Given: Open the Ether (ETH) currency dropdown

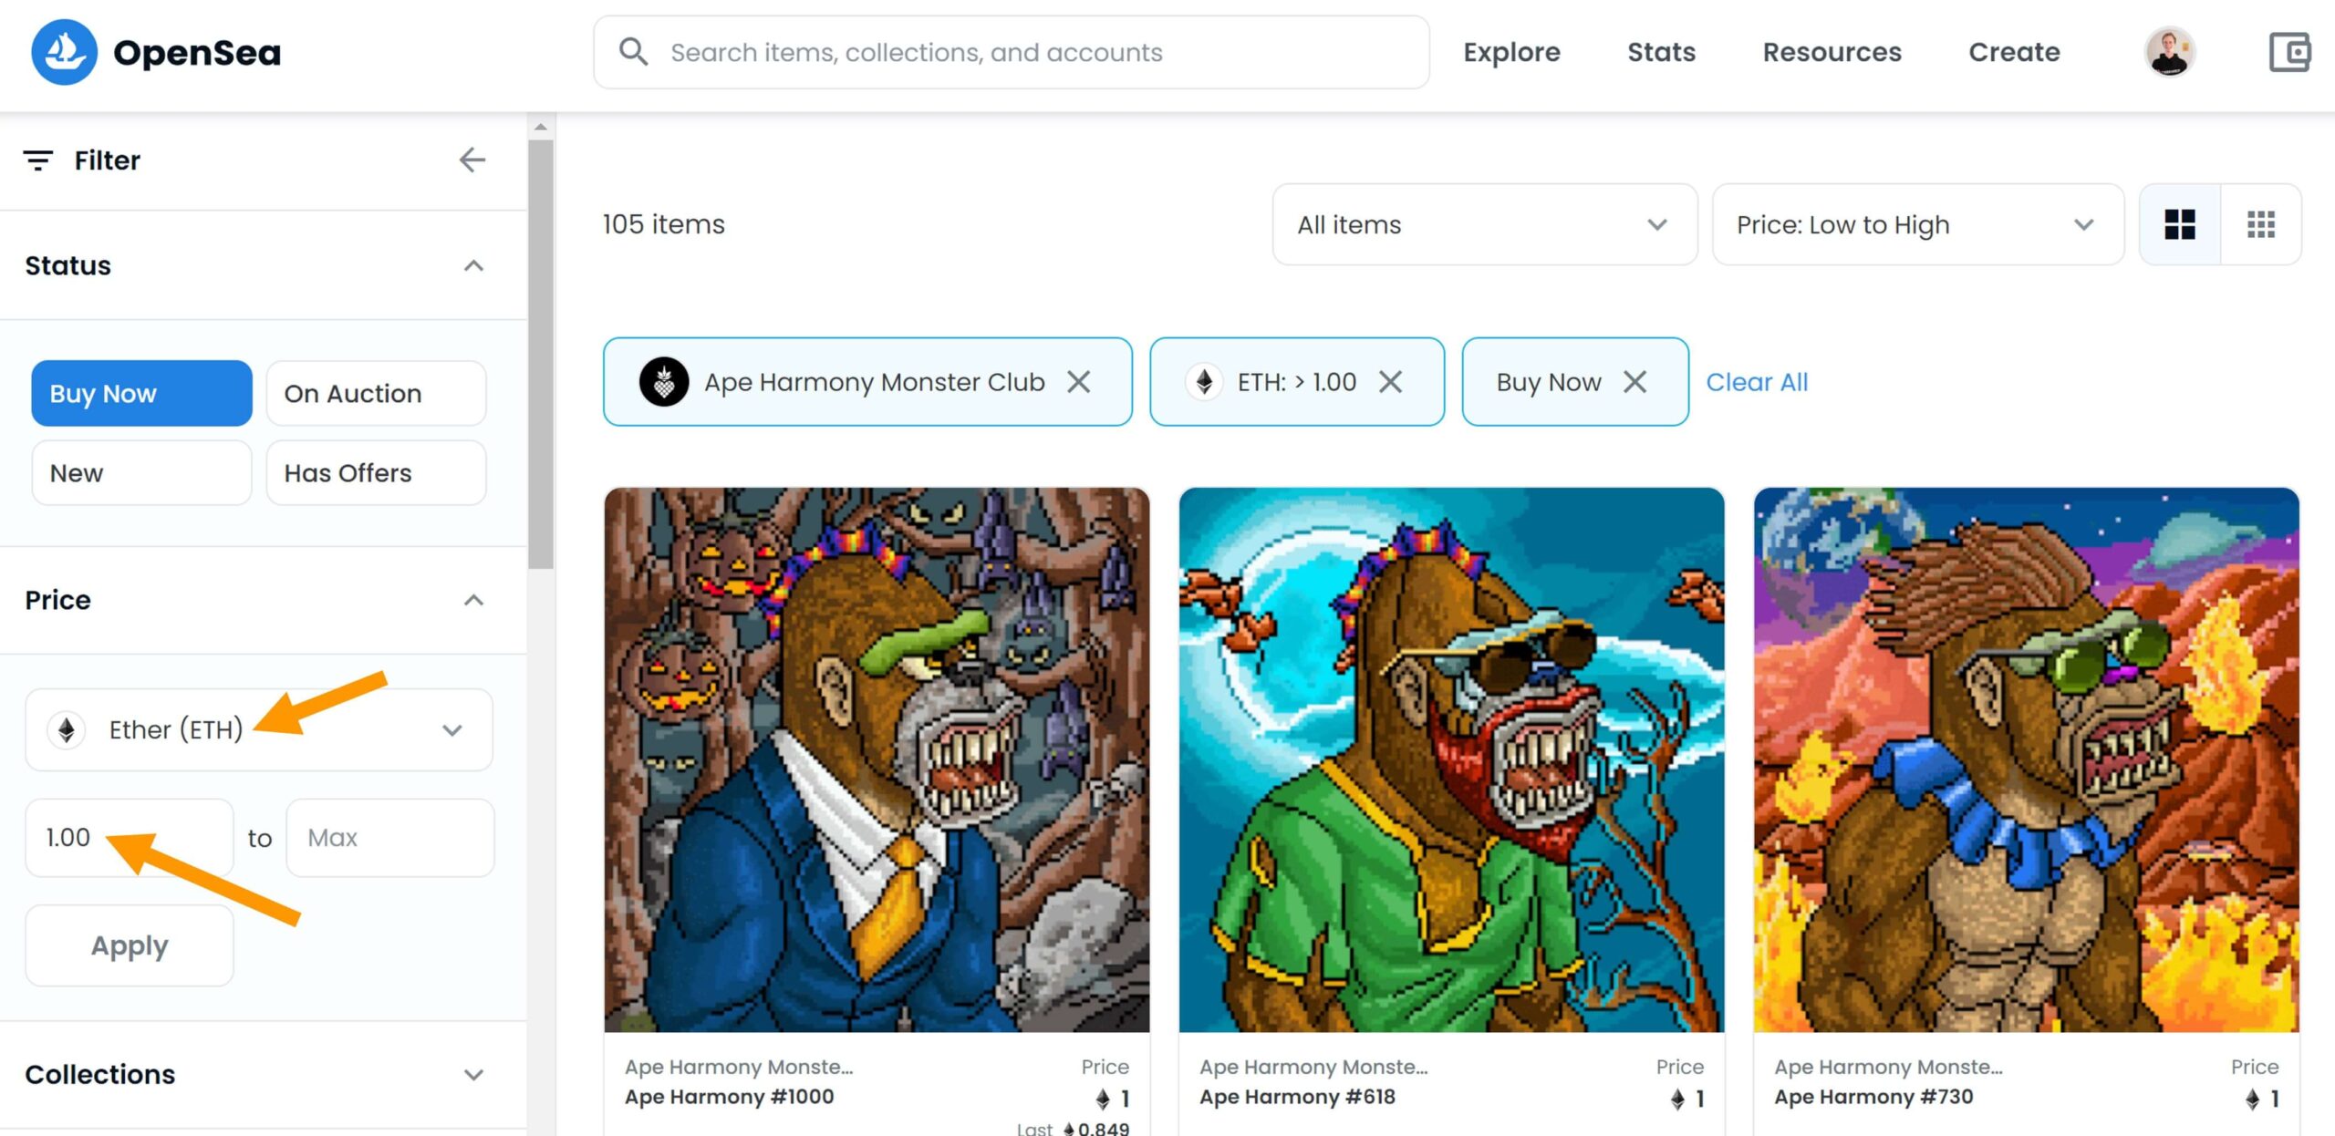Looking at the screenshot, I should 259,729.
